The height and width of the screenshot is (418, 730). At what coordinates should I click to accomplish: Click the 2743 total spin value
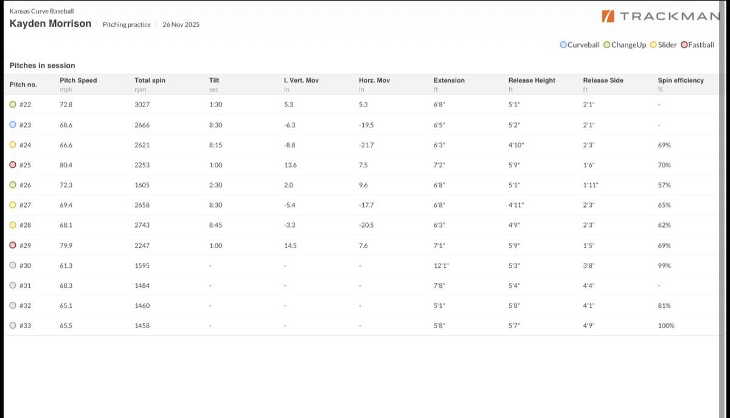pos(142,225)
